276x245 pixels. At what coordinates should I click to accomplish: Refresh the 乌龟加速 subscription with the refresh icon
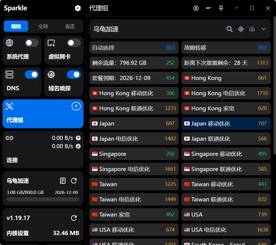coord(74,181)
